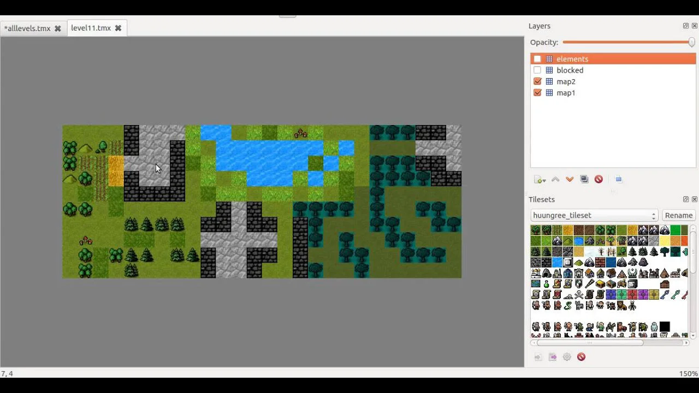Screen dimensions: 699x393
Task: Remove the current tileset
Action: pos(581,357)
